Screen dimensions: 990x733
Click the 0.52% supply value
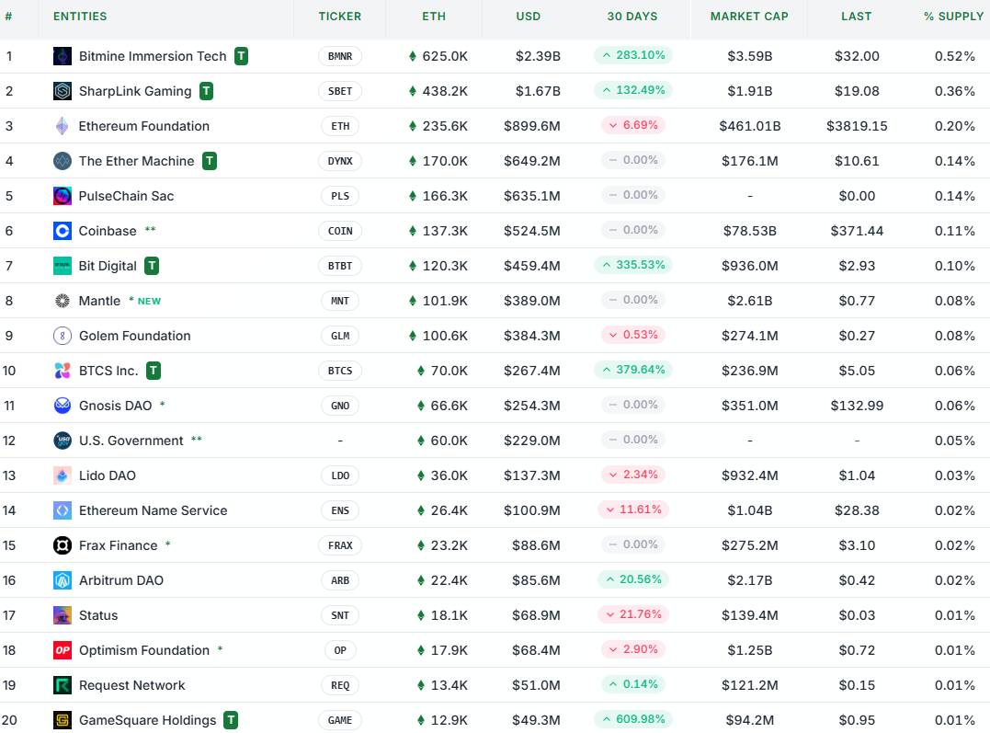pos(955,56)
